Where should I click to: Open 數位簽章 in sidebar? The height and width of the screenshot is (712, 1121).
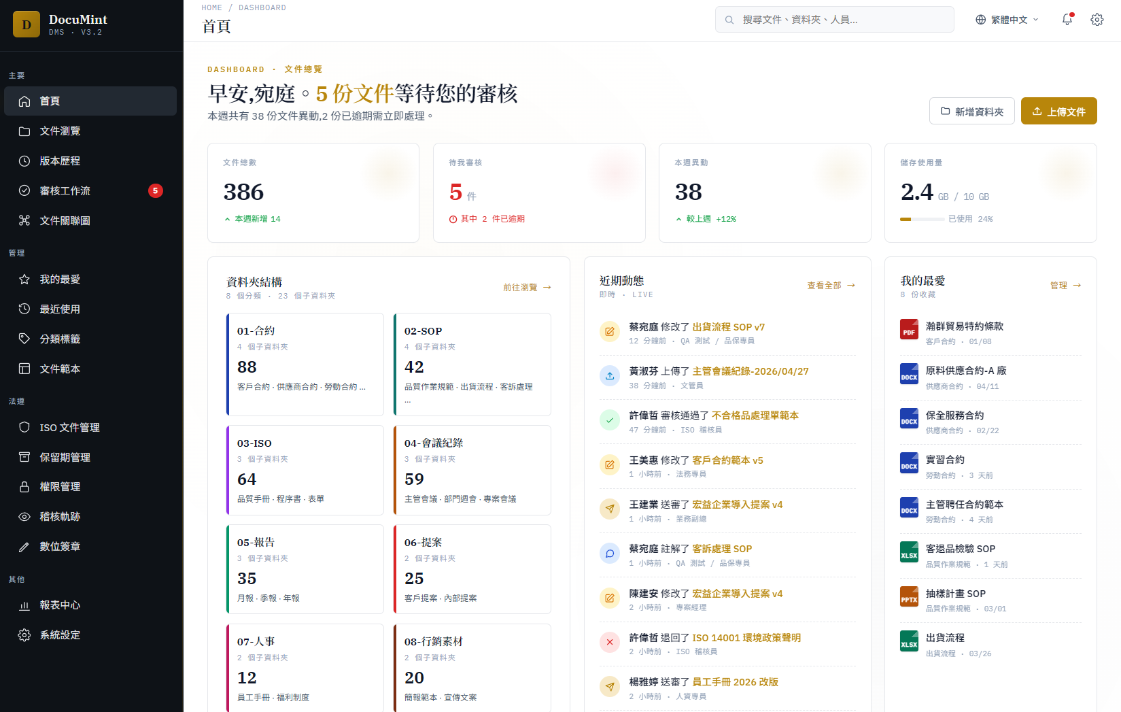90,547
